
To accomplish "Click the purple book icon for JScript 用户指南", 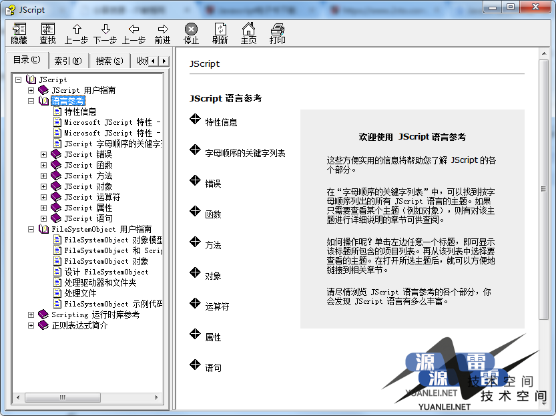I will coord(43,90).
